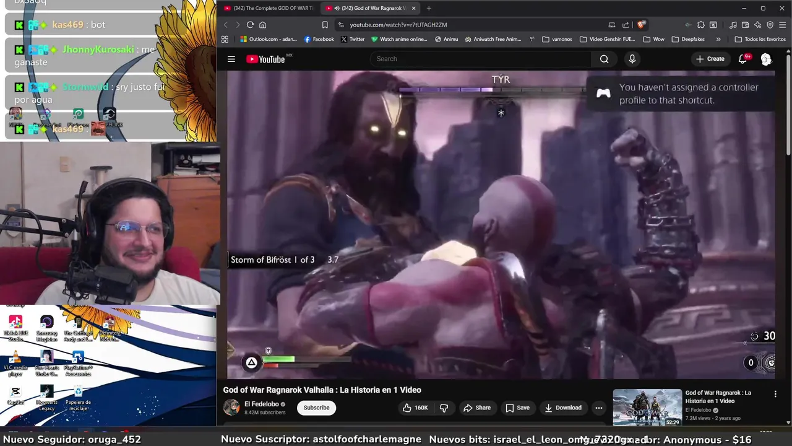The image size is (792, 446).
Task: Expand the vamonos bookmarks folder
Action: pyautogui.click(x=557, y=39)
